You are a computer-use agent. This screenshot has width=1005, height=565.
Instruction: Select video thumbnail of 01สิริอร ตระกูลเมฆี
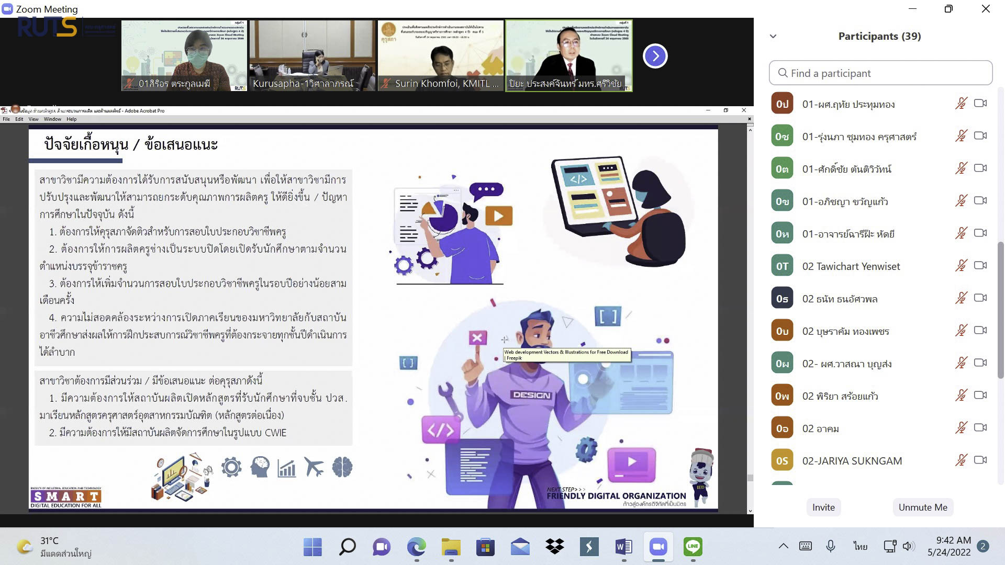point(184,55)
